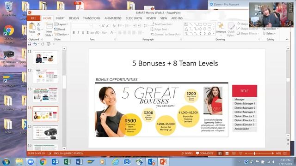Expand the Change Case dropdown

pos(104,33)
